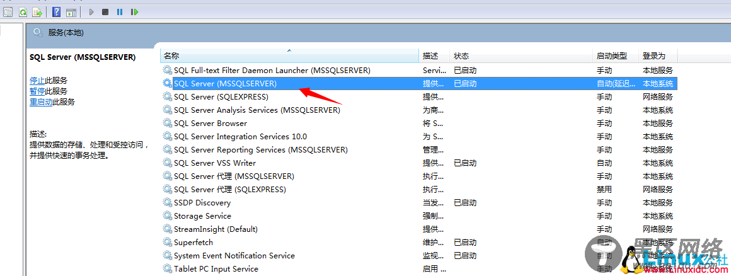The image size is (731, 276).
Task: Click the search icon beside 服务(本地) header
Action: pyautogui.click(x=38, y=32)
